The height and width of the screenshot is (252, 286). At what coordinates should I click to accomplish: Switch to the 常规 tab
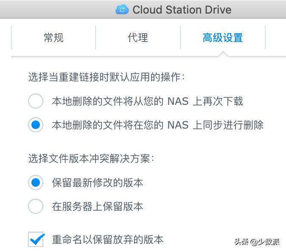click(x=53, y=38)
